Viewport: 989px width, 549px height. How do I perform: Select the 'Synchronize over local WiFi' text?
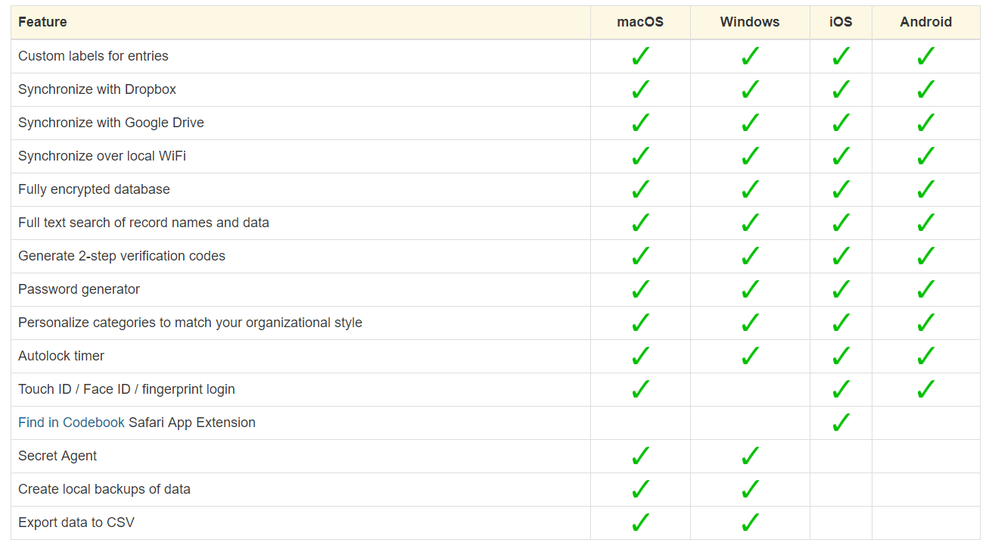pos(102,156)
